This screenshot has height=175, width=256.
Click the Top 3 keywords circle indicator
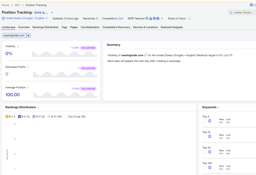pyautogui.click(x=205, y=121)
